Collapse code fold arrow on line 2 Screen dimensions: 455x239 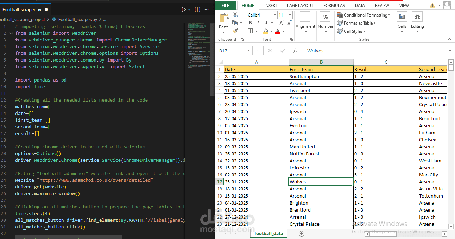point(11,33)
